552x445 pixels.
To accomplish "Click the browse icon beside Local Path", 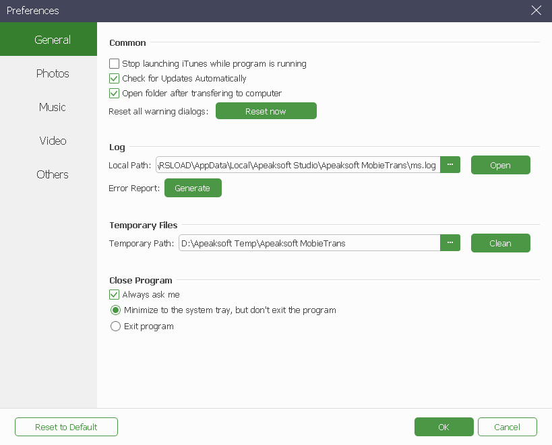I will click(450, 165).
